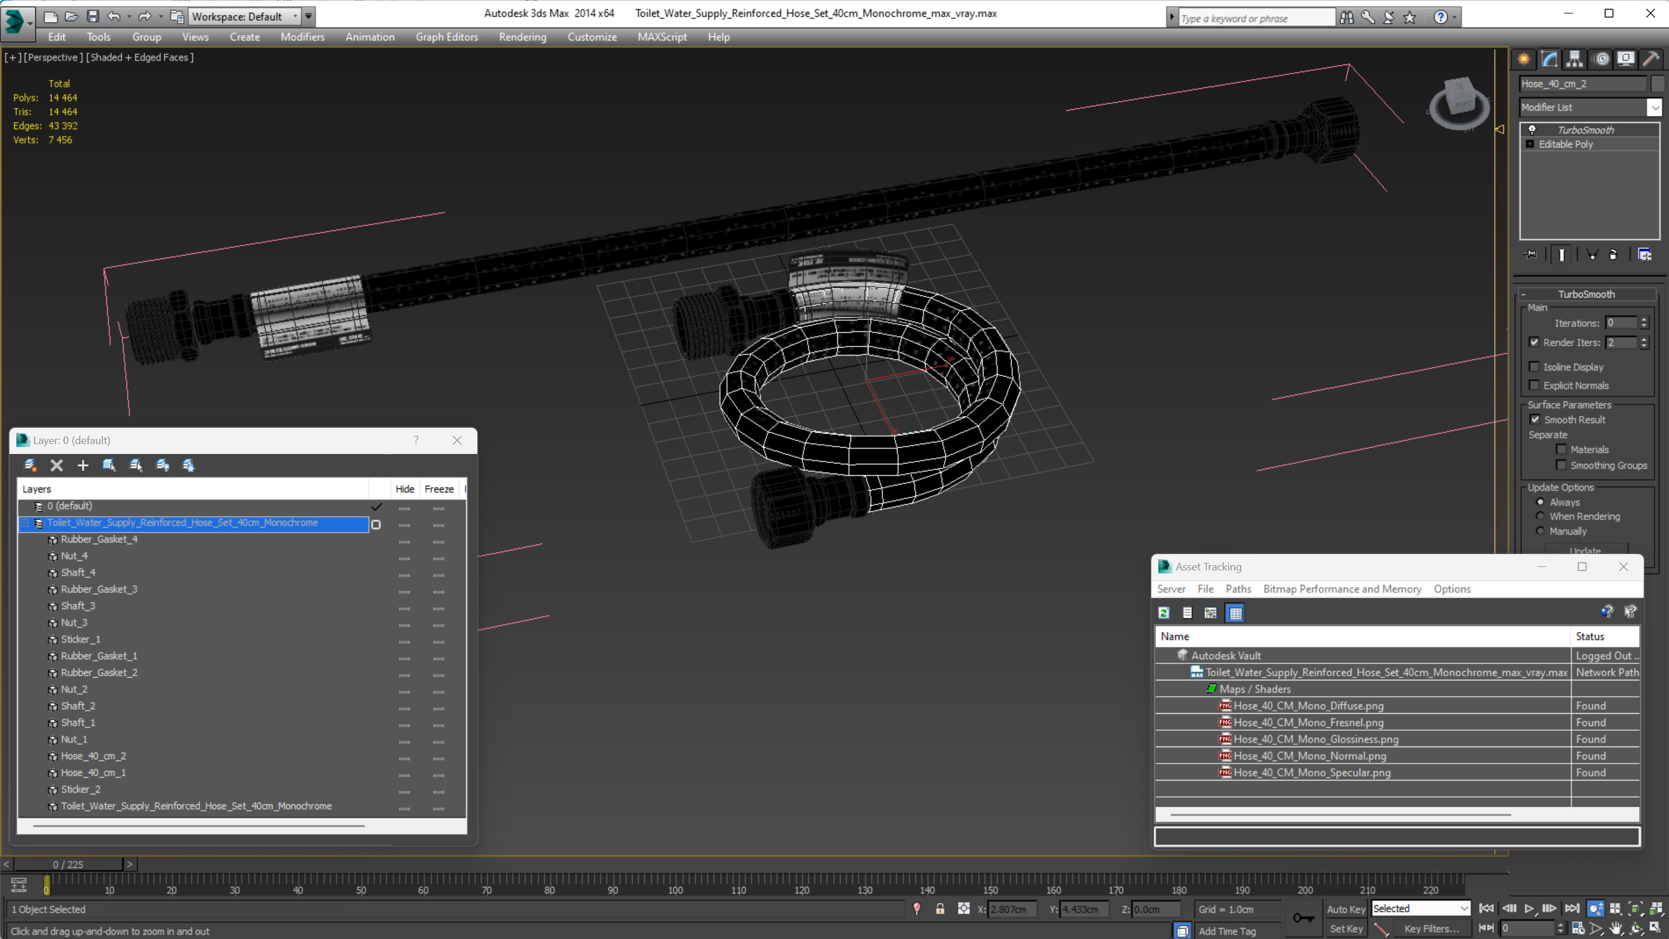
Task: Select When Rendering update option
Action: [x=1540, y=516]
